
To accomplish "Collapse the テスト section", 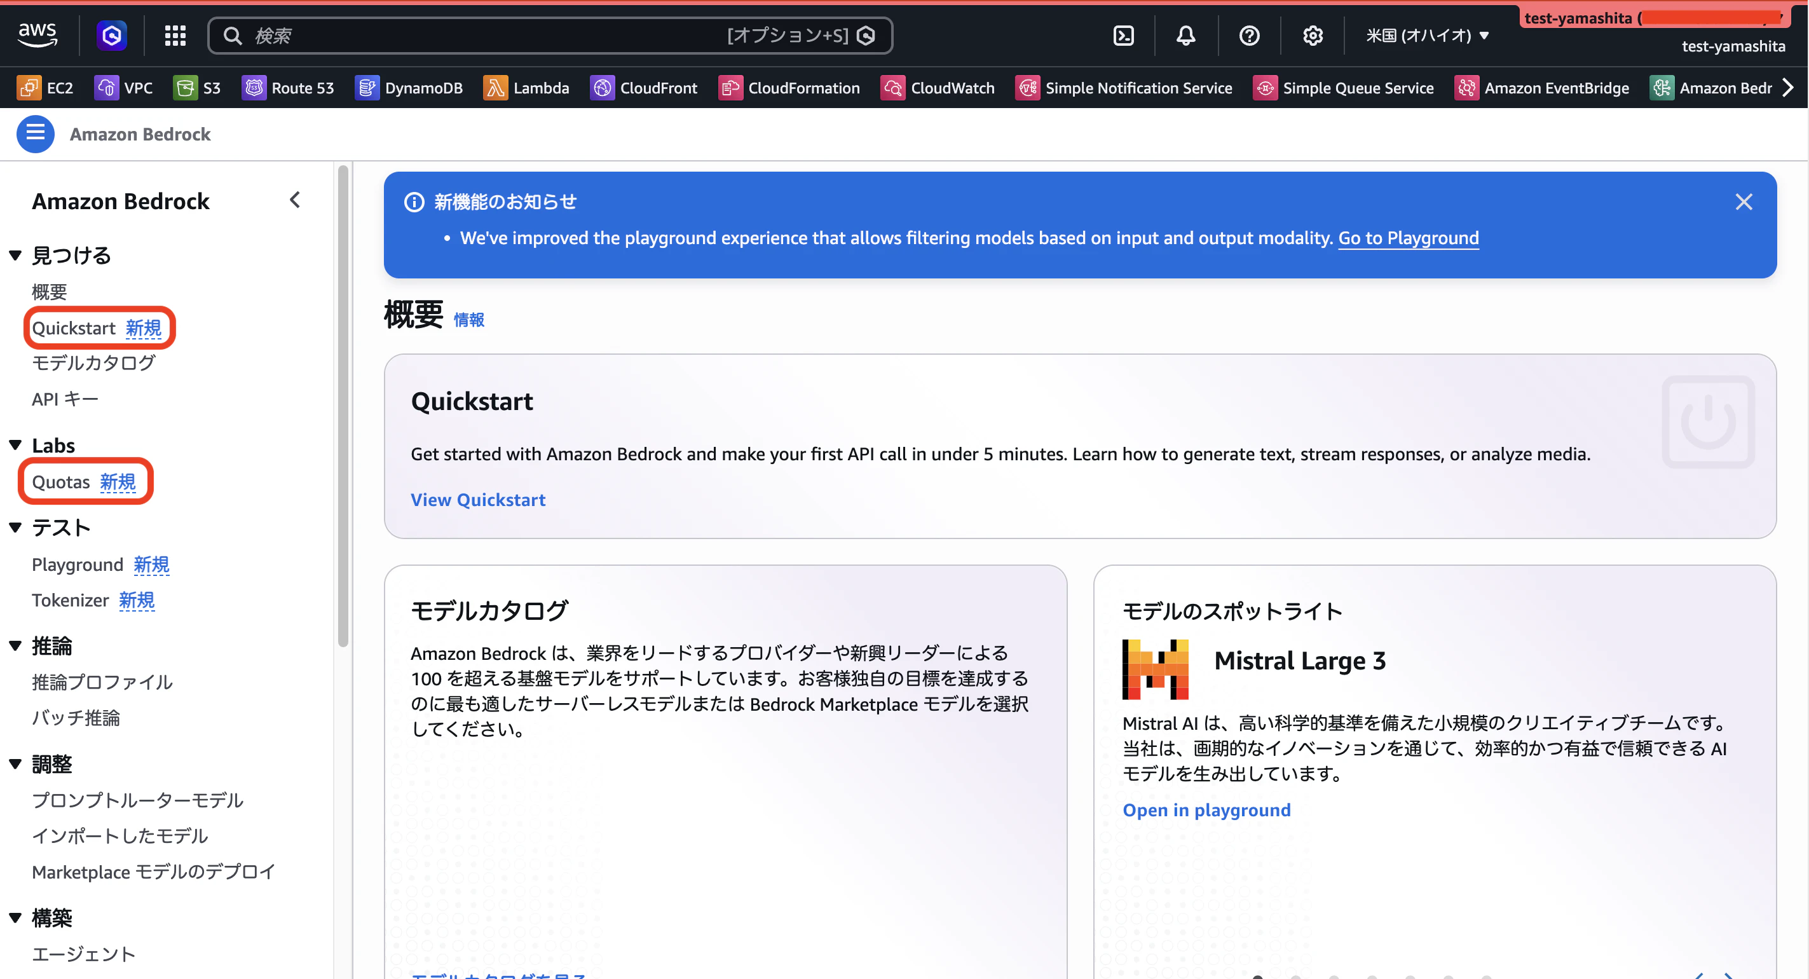I will pyautogui.click(x=15, y=528).
